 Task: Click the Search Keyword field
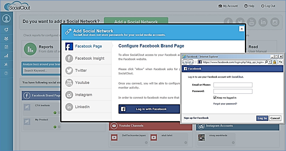pos(42,71)
